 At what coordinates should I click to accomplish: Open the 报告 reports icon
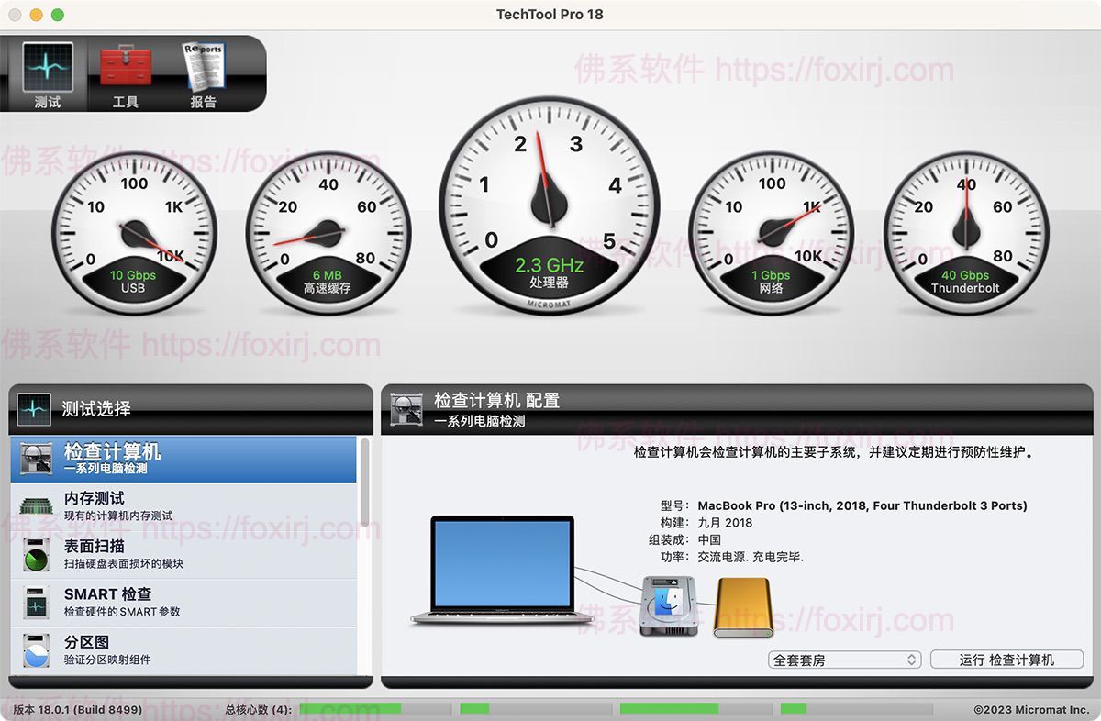(203, 73)
